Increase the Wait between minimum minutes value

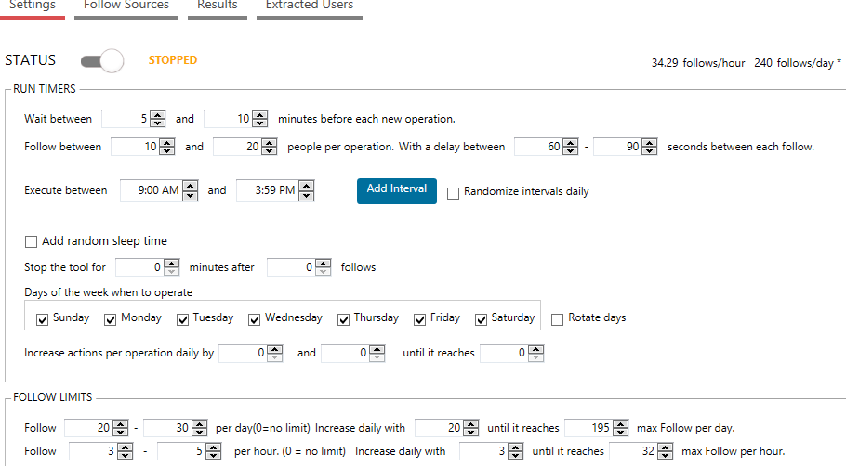coord(158,115)
